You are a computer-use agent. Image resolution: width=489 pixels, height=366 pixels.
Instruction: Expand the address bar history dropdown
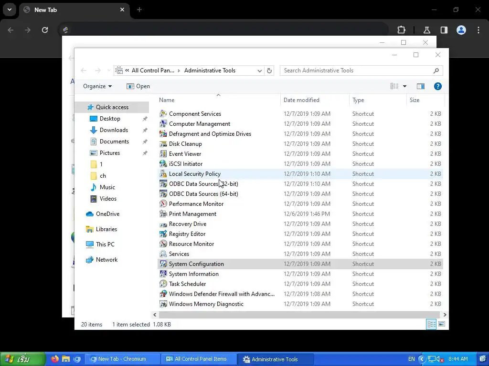259,71
